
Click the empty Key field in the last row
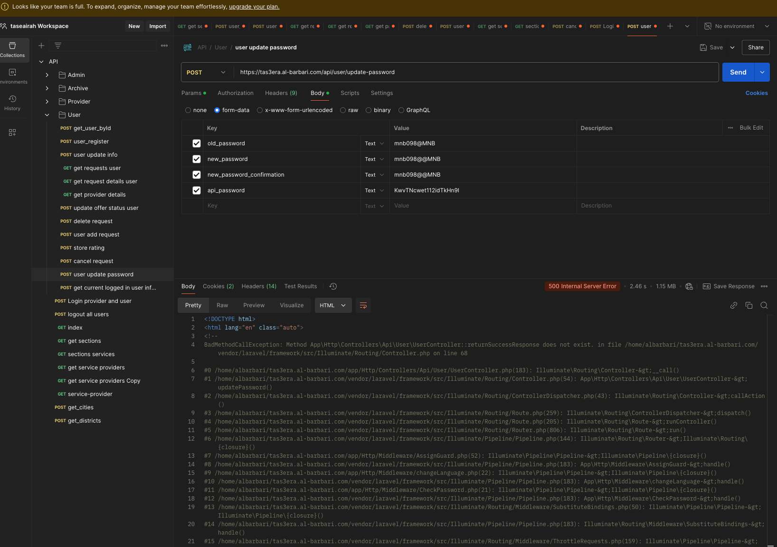pos(282,206)
